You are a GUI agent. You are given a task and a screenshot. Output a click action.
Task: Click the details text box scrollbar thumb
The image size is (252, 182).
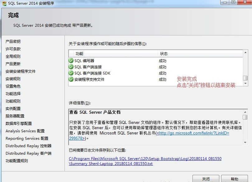coord(245,117)
